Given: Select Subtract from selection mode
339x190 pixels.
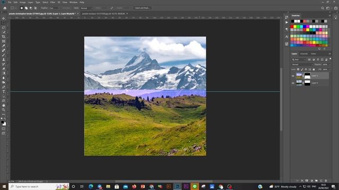Looking at the screenshot, I should coord(31,8).
